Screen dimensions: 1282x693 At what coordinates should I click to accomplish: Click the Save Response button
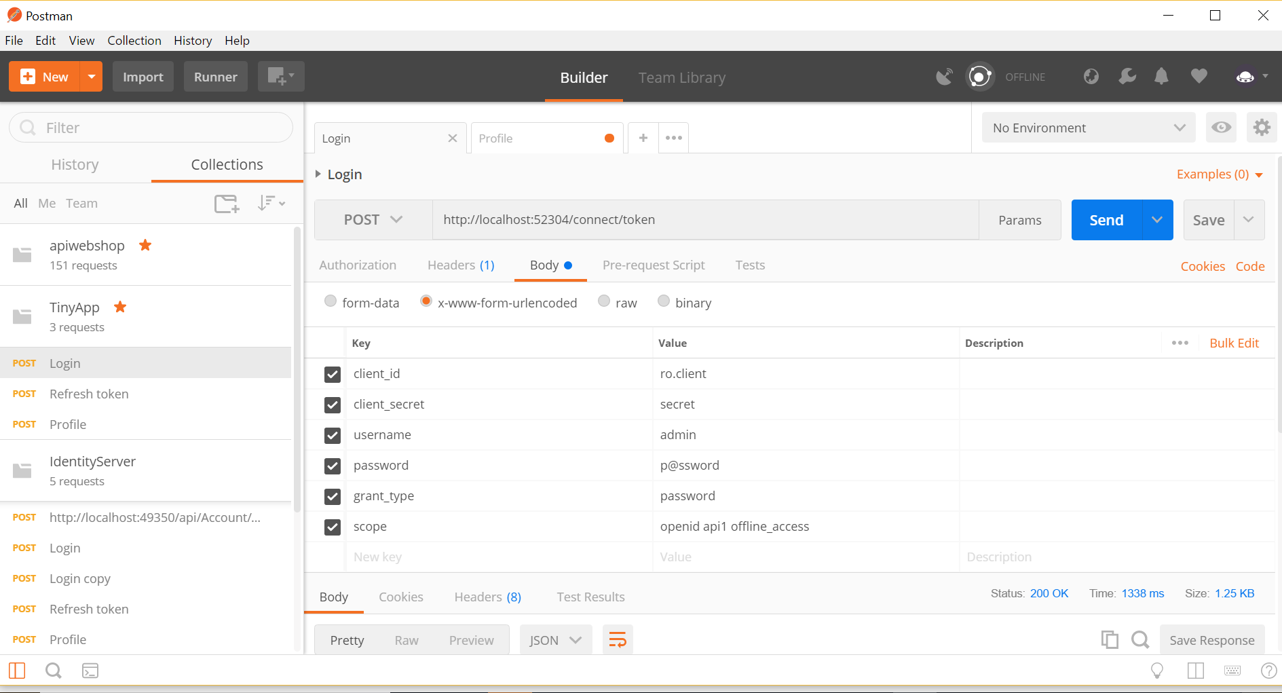pyautogui.click(x=1212, y=640)
